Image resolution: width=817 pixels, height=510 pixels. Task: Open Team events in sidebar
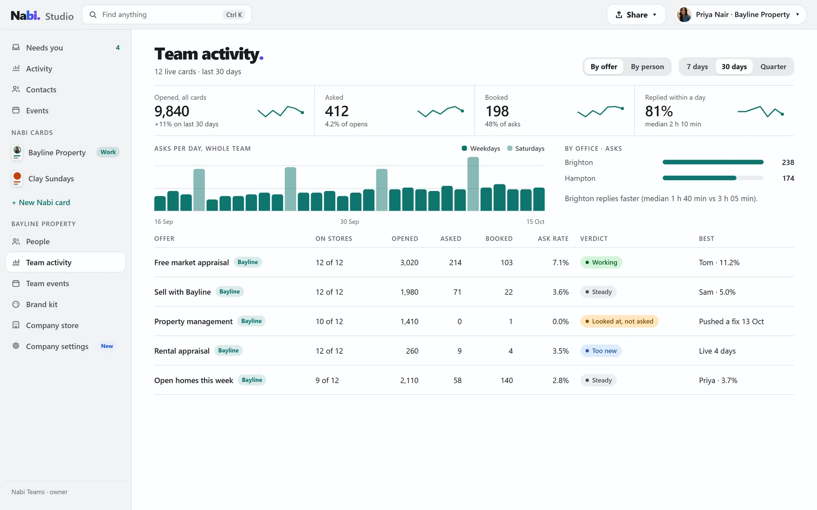65,283
